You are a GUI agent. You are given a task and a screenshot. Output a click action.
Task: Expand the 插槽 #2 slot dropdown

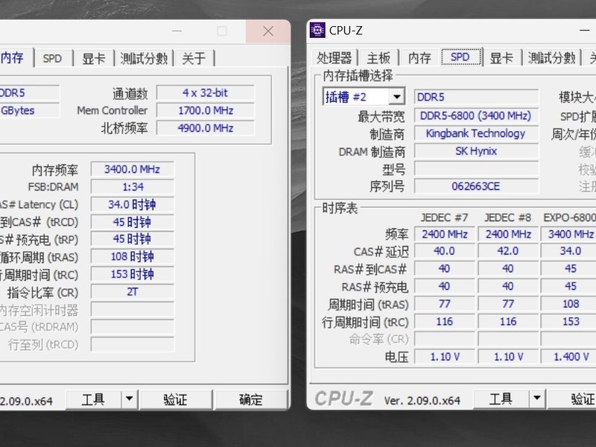click(396, 97)
